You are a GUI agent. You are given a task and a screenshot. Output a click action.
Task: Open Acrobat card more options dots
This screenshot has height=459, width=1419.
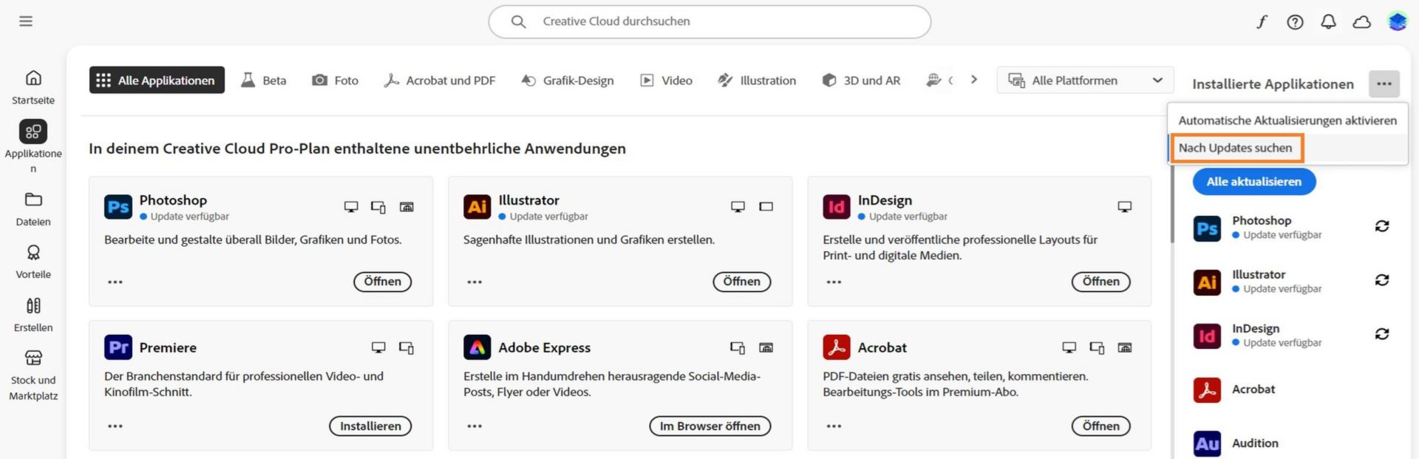tap(834, 426)
